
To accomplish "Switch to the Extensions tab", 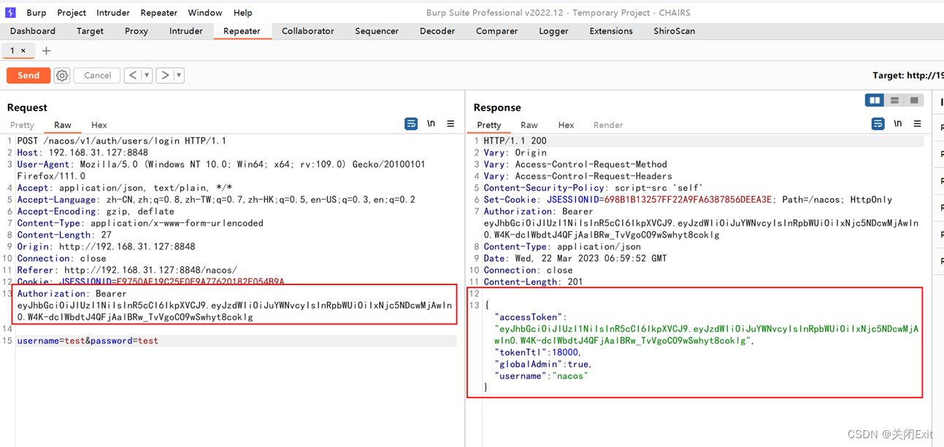I will (x=611, y=31).
